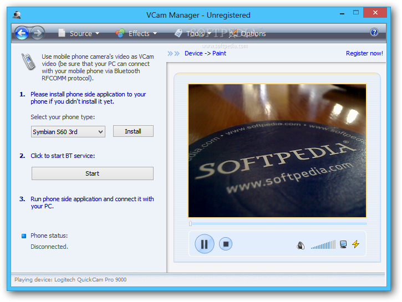Start the BT service

click(92, 173)
